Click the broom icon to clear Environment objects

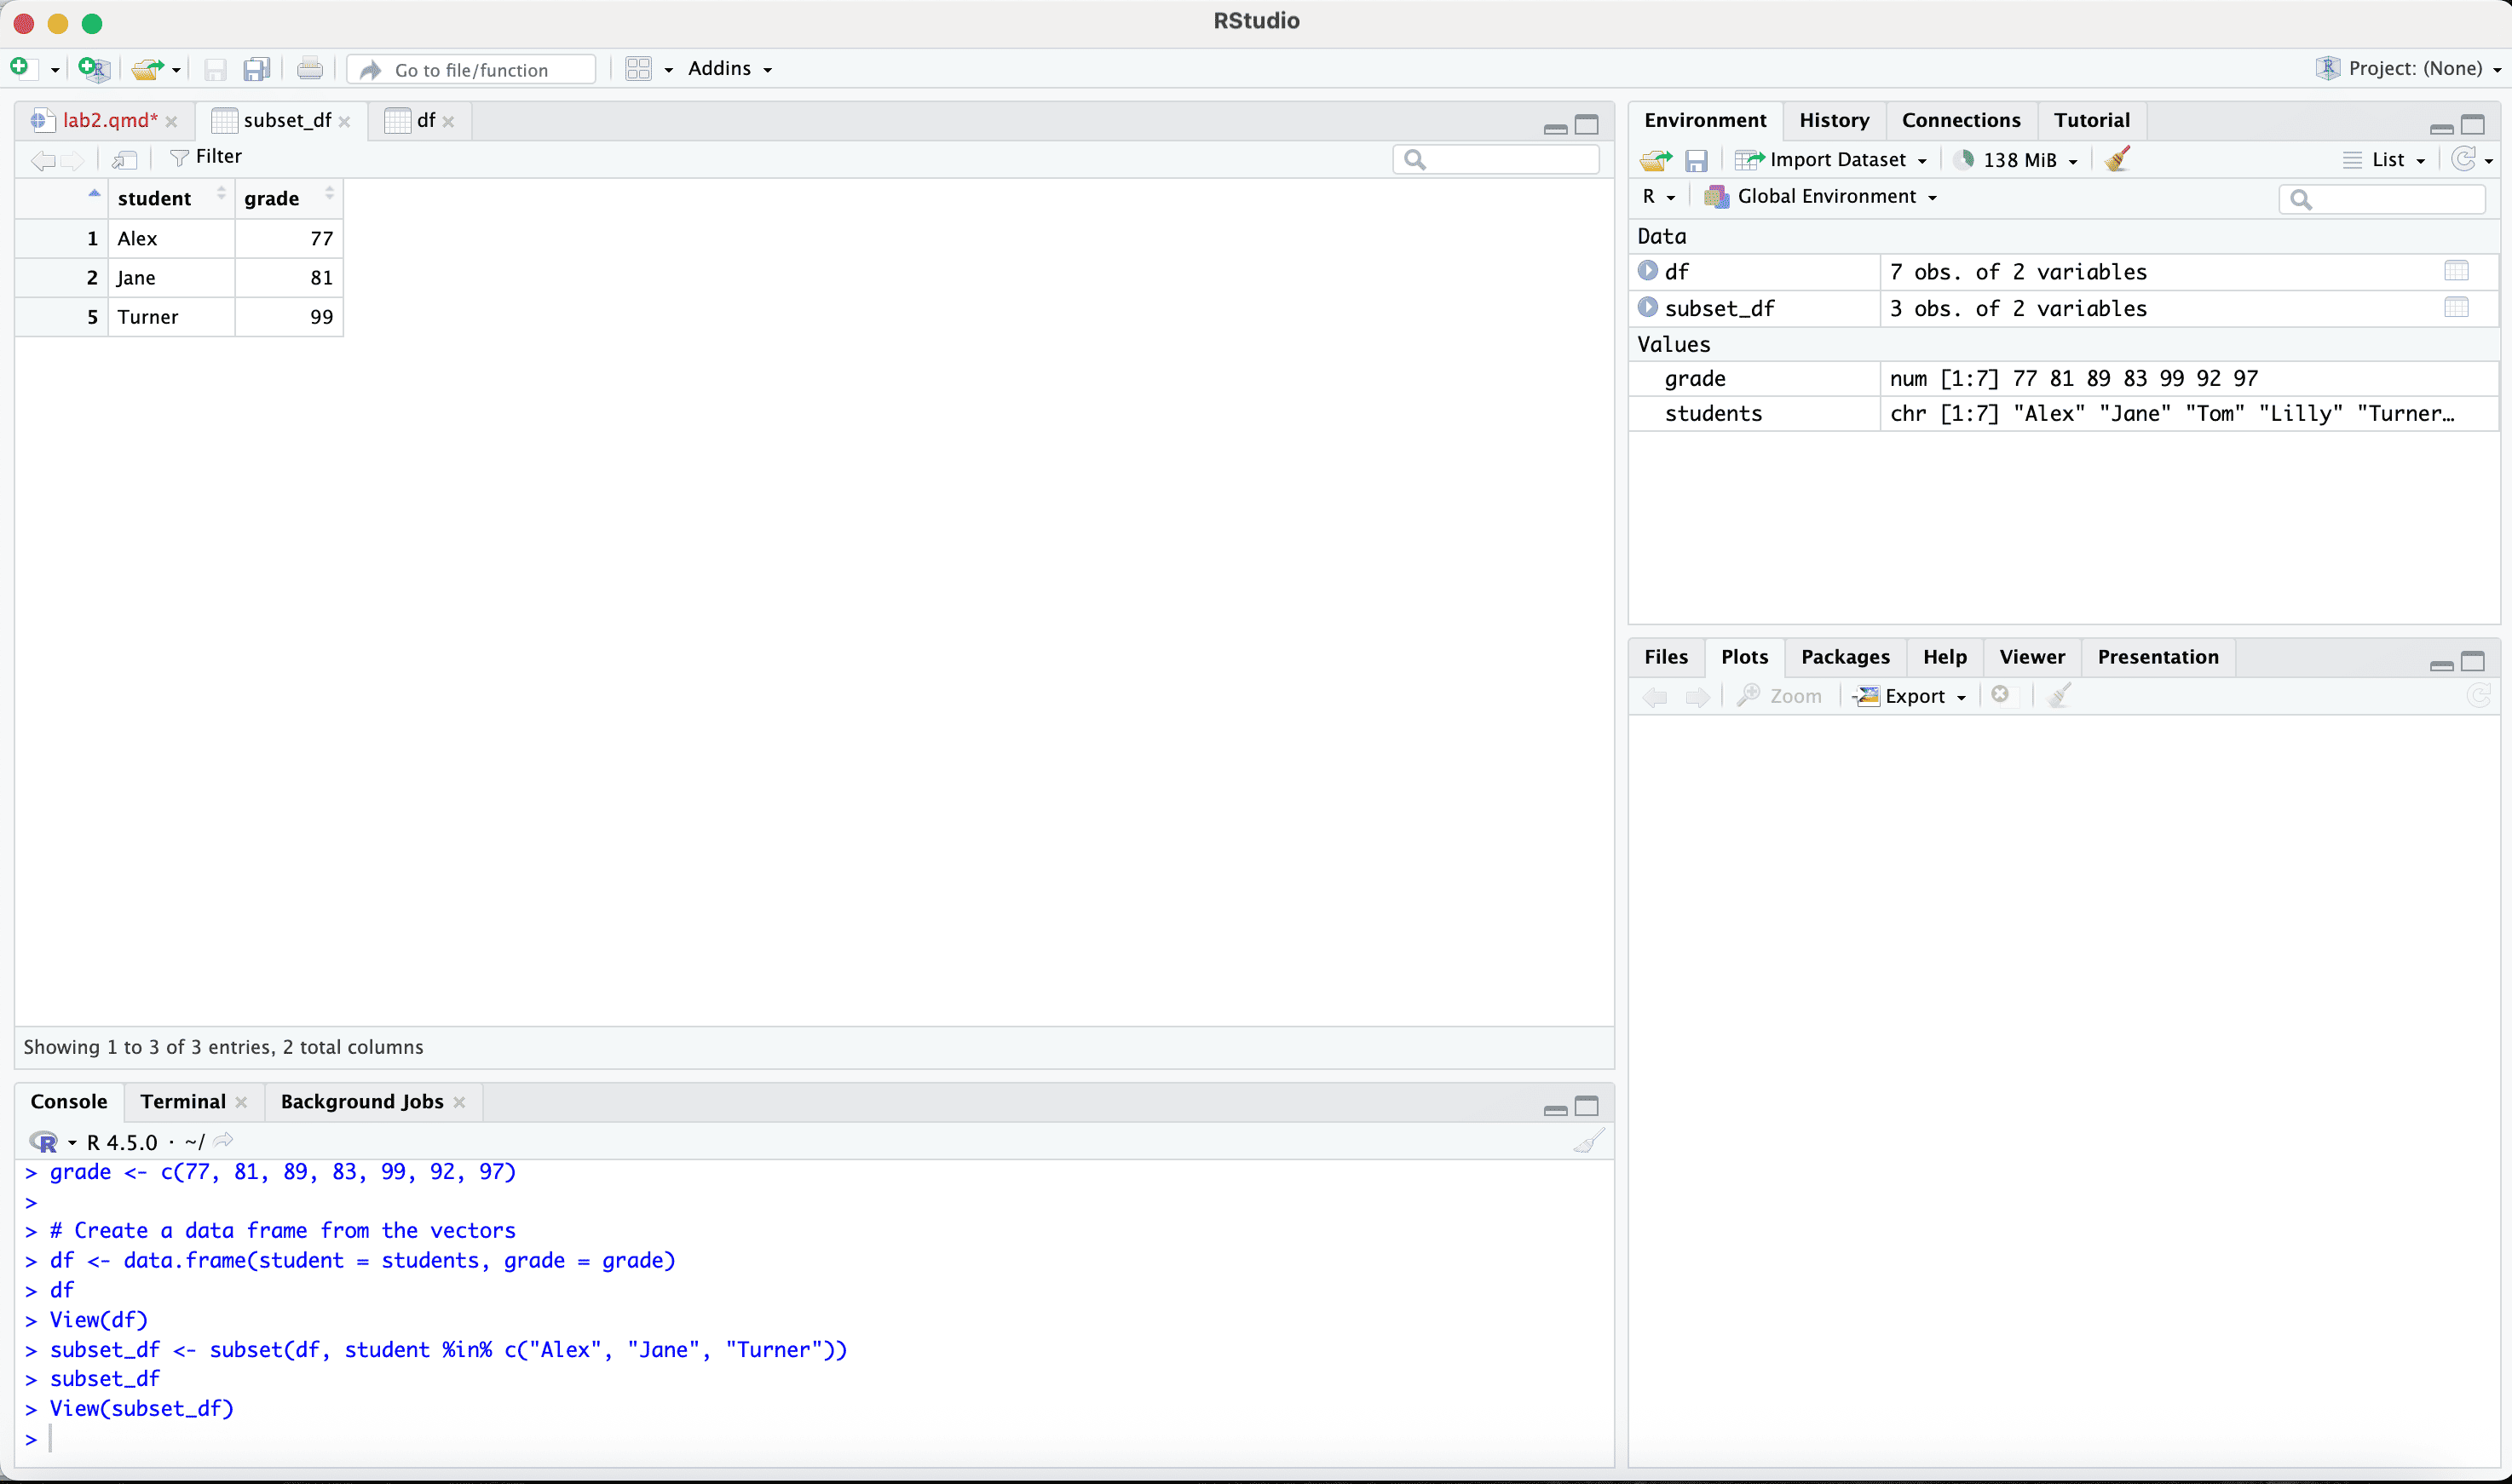2116,159
